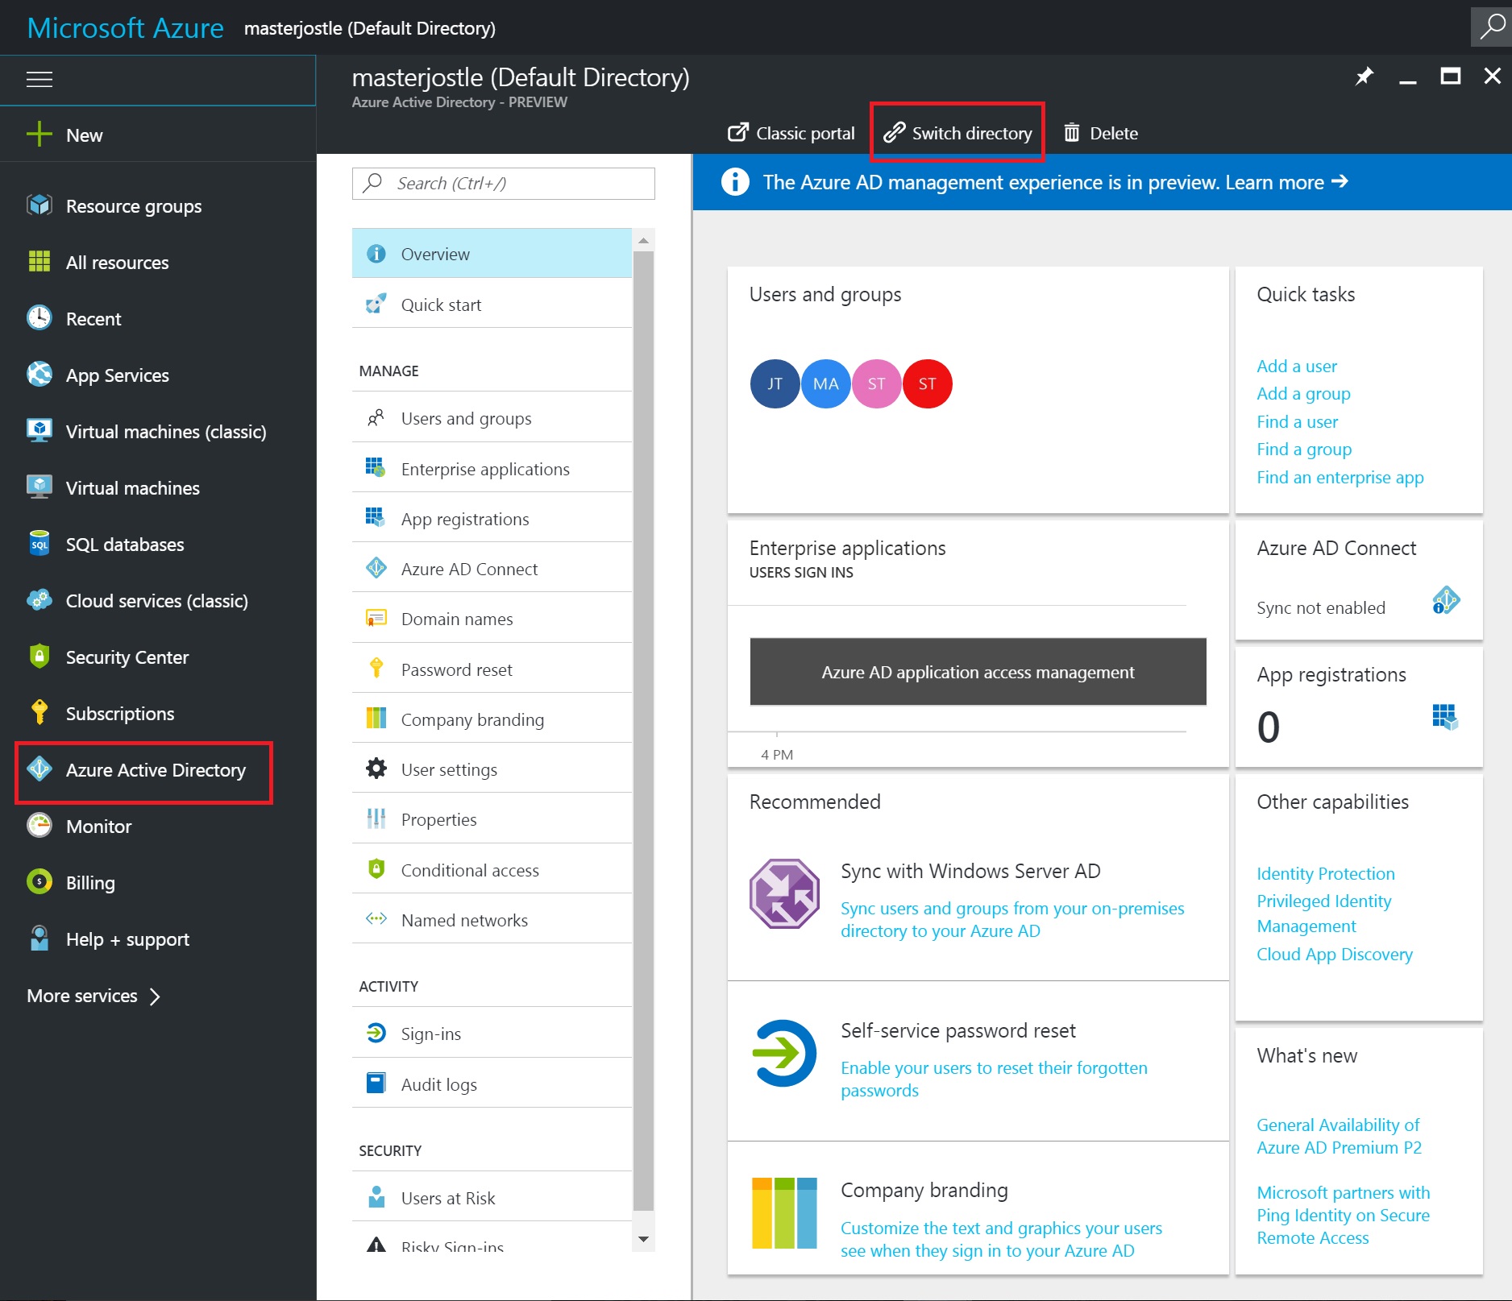Click the Recent clock icon

(x=39, y=318)
